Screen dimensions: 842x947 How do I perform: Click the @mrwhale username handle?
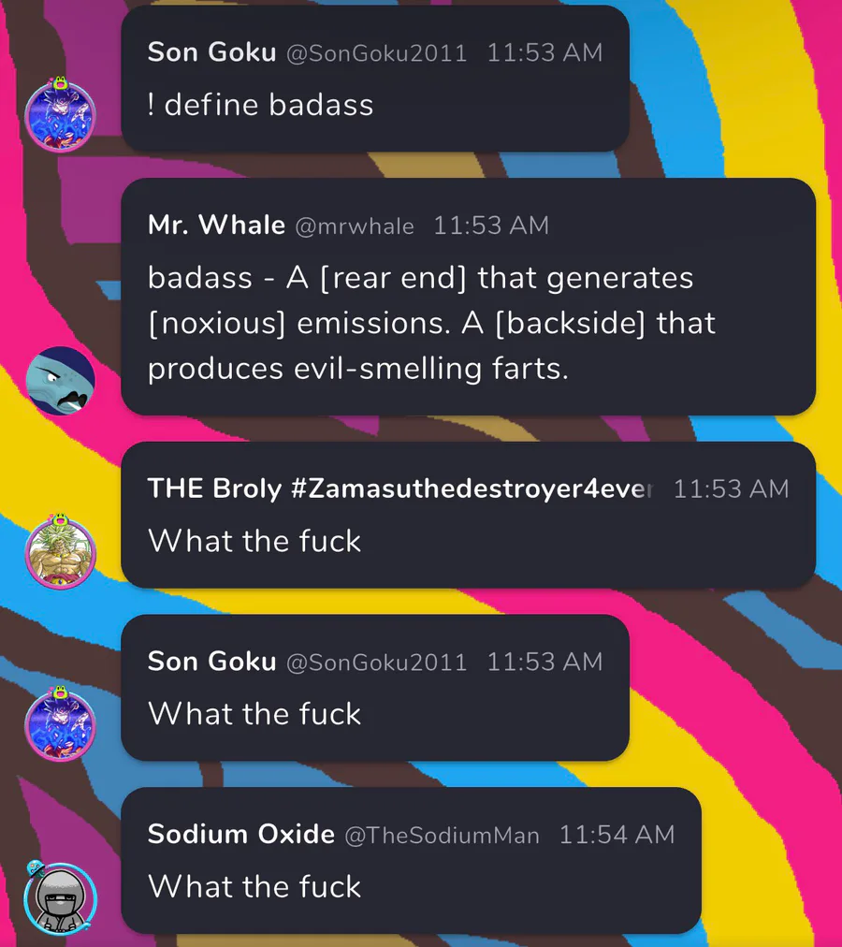click(355, 226)
